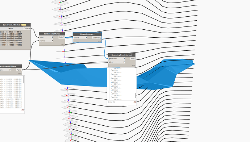Image resolution: width=250 pixels, height=142 pixels.
Task: Click the Objects output port
Action: [x=26, y=28]
